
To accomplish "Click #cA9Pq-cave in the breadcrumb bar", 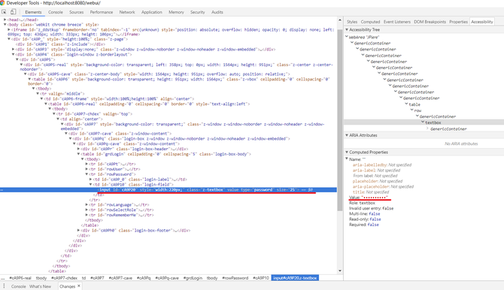I will (167, 278).
